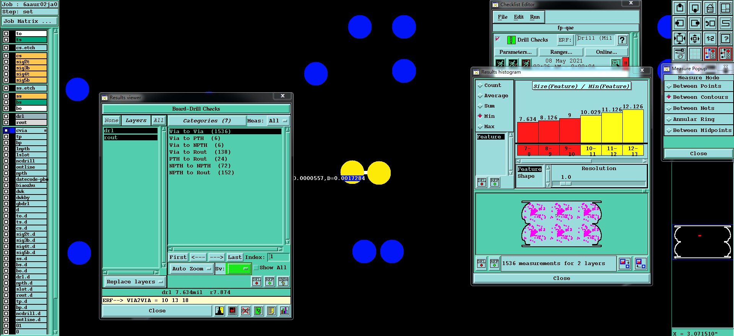
Task: Open the Run menu in Checklist Editor
Action: [535, 17]
